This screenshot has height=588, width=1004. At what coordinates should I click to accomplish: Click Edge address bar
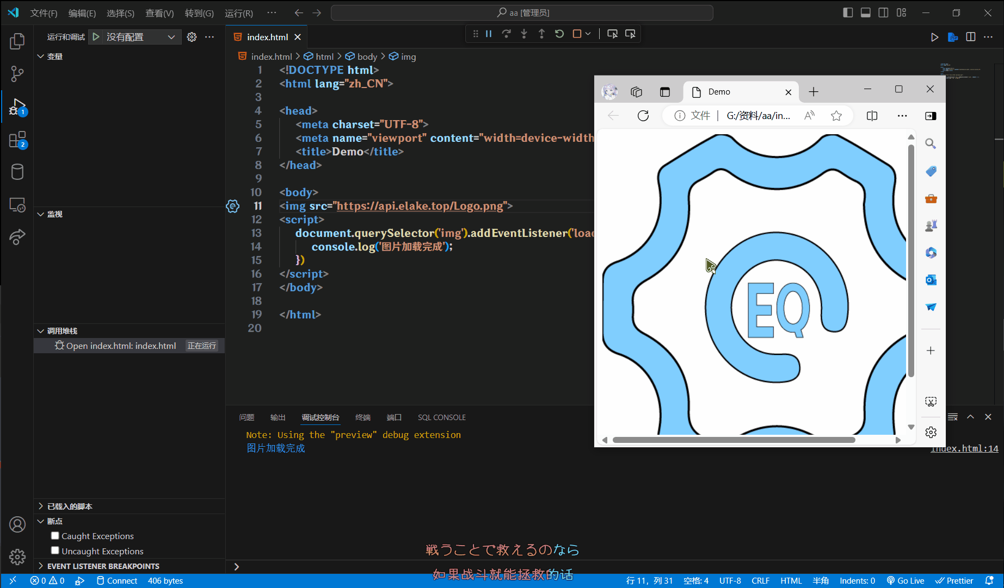(758, 115)
